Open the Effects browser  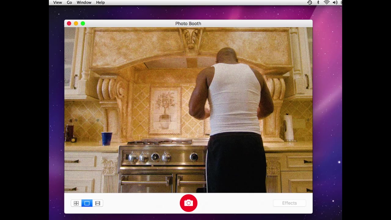pyautogui.click(x=289, y=203)
